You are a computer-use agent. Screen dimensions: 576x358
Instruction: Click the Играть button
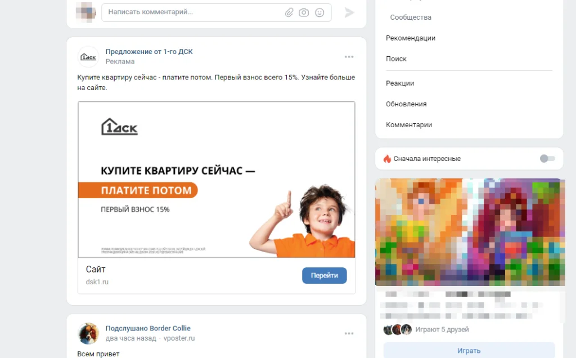pyautogui.click(x=469, y=351)
